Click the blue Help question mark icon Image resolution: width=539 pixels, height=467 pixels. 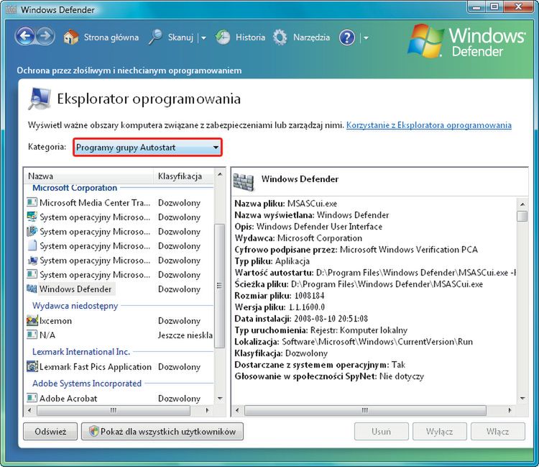[x=347, y=37]
